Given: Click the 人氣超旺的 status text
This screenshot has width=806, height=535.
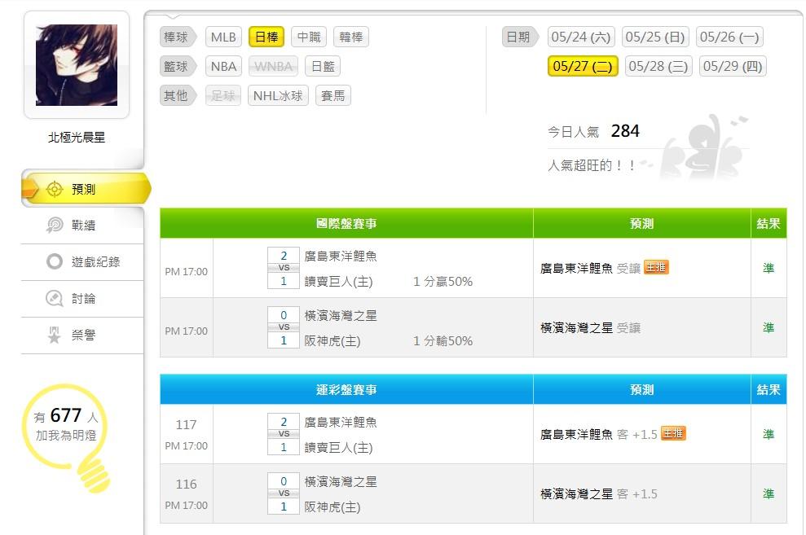Looking at the screenshot, I should click(x=591, y=165).
